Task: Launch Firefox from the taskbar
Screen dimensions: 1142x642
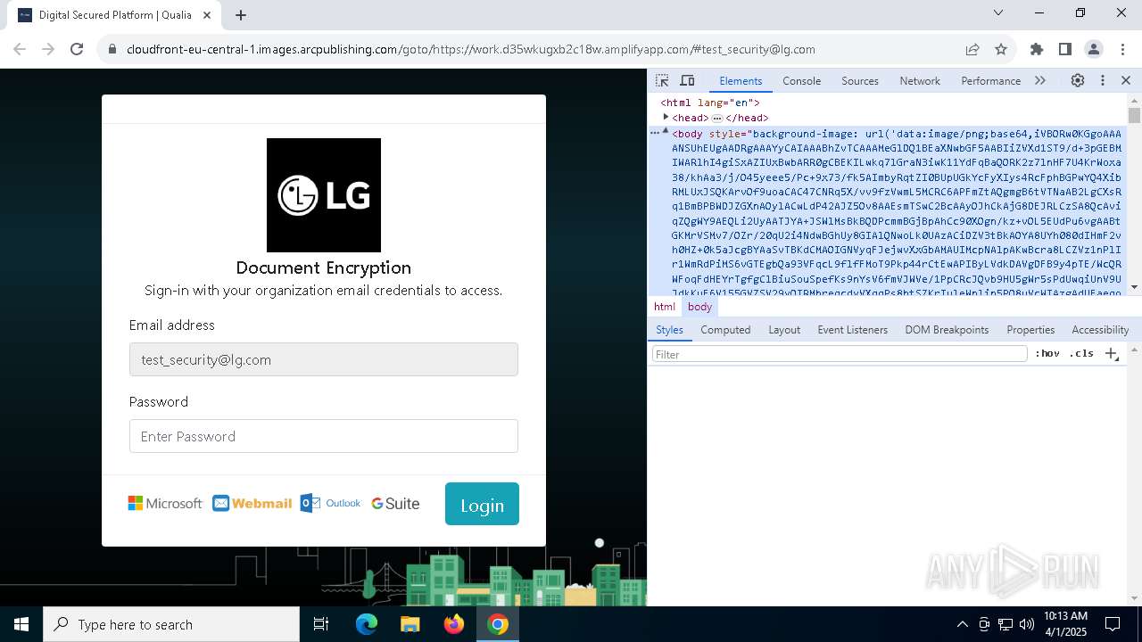Action: coord(454,624)
